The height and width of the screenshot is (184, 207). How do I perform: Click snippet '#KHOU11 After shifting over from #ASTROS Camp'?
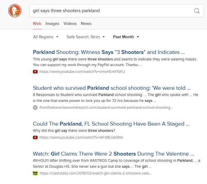[116, 164]
